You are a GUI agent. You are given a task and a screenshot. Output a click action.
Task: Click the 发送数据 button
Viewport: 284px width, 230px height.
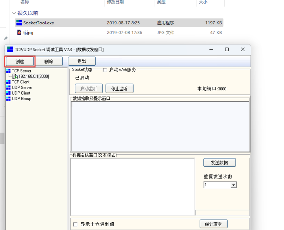pyautogui.click(x=219, y=163)
